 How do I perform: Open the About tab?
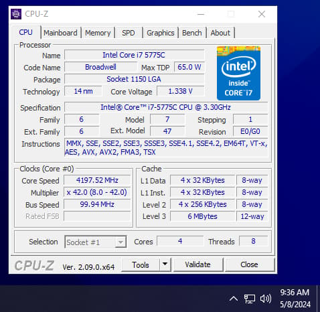point(220,33)
